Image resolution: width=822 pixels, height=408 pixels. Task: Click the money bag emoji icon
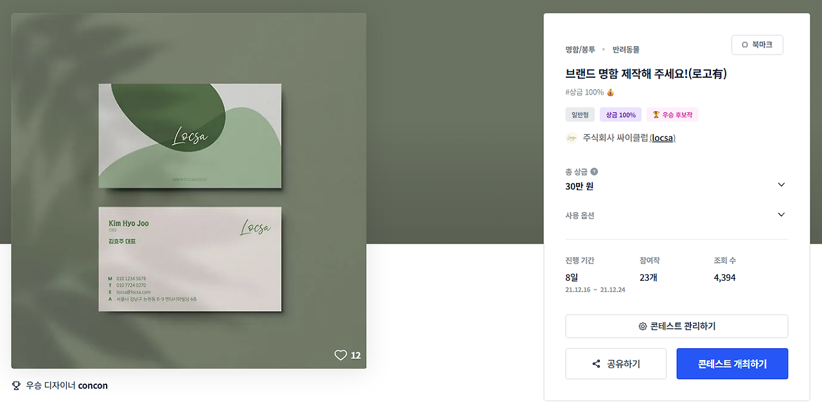click(x=611, y=93)
